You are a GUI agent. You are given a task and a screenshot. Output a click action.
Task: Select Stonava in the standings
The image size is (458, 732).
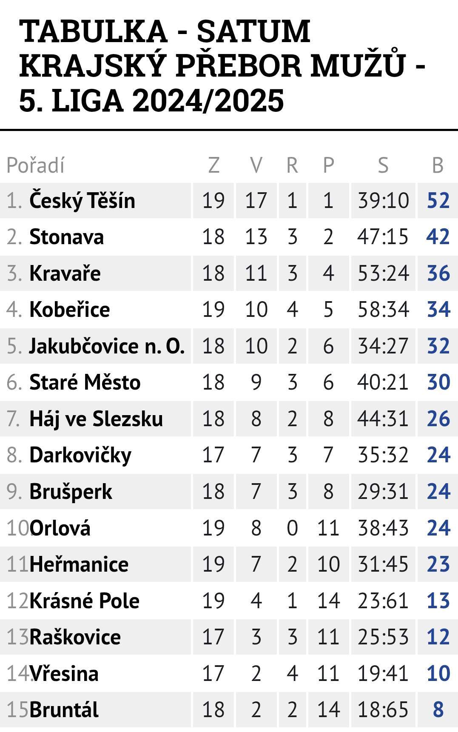[66, 237]
